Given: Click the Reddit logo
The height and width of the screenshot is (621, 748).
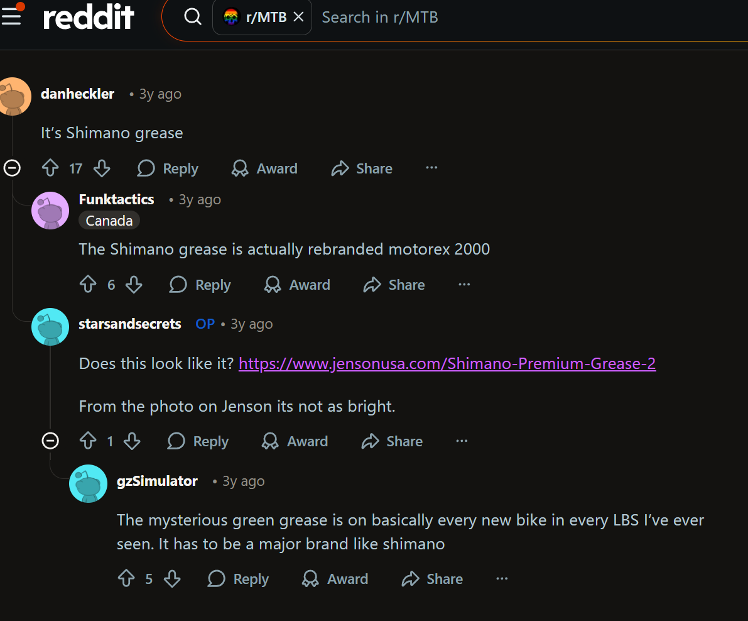Looking at the screenshot, I should coord(89,17).
